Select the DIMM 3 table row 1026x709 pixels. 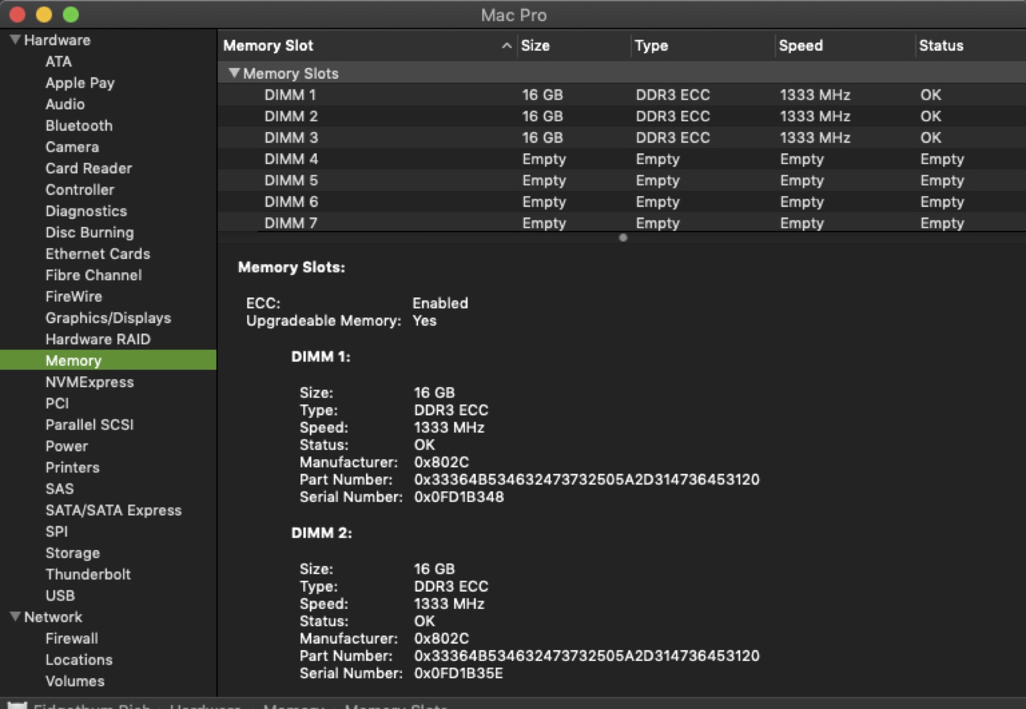621,137
